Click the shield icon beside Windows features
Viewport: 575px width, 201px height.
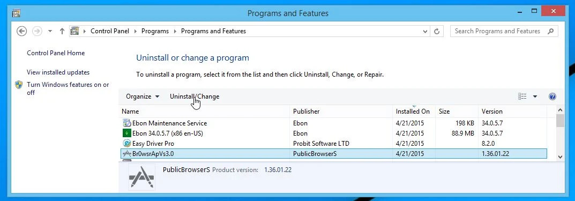pyautogui.click(x=19, y=85)
